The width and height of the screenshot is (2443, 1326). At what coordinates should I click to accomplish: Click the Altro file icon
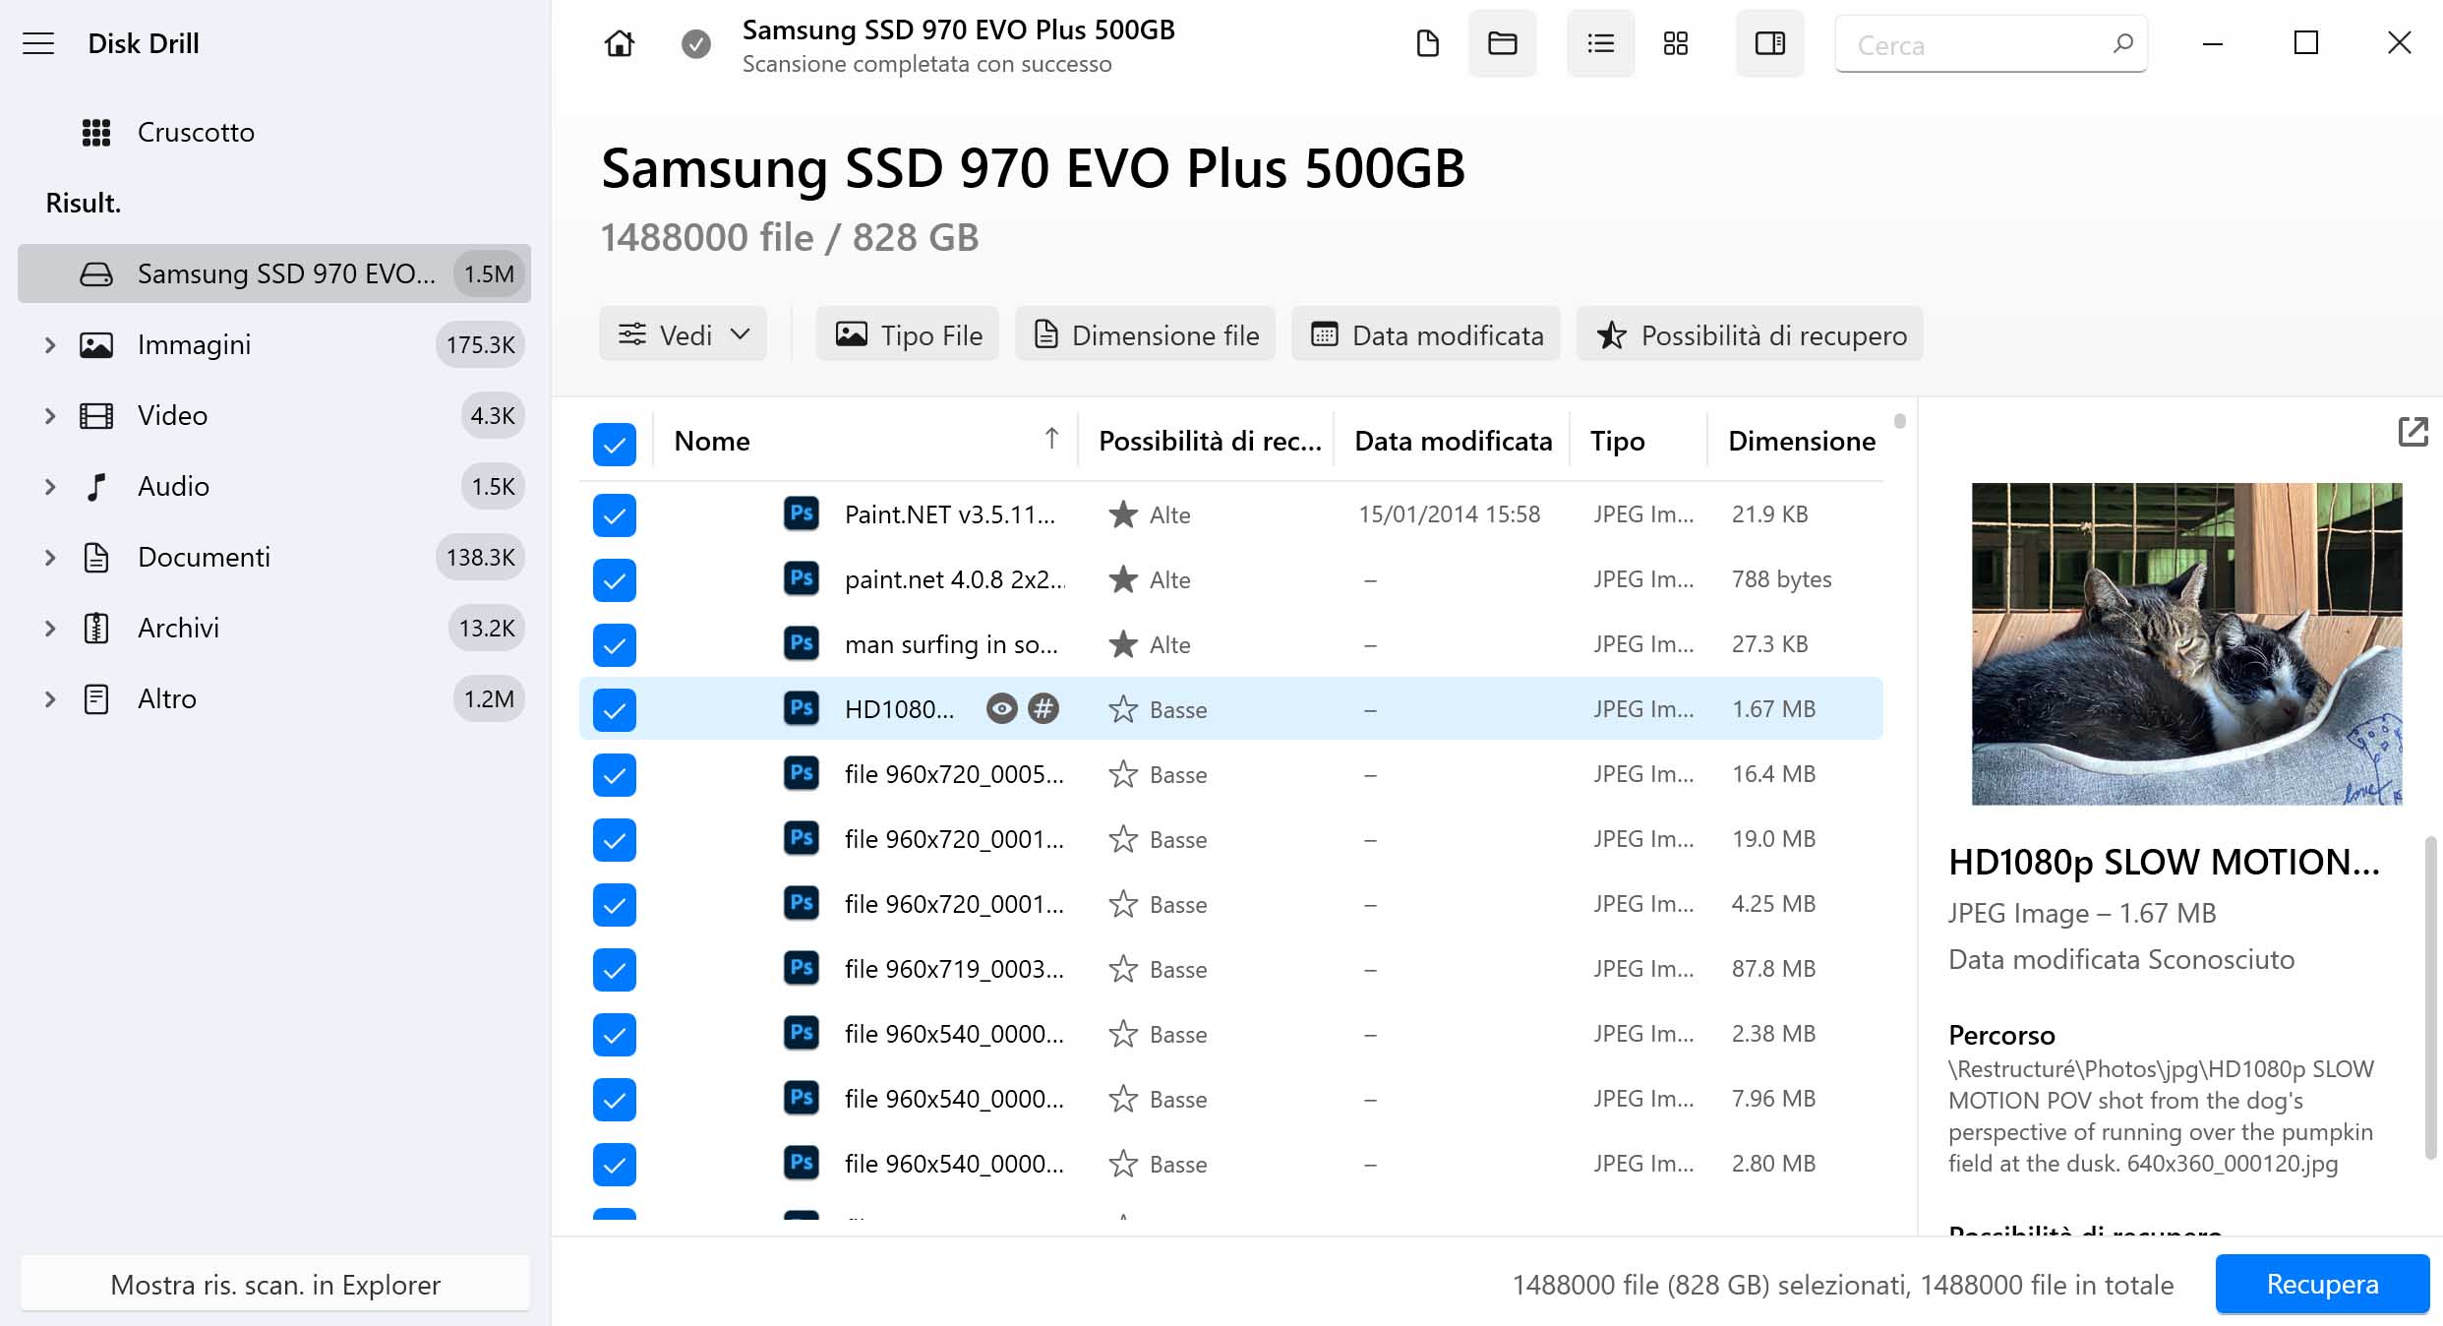[x=96, y=698]
